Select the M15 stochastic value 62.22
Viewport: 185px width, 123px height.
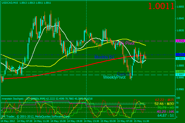[164, 100]
